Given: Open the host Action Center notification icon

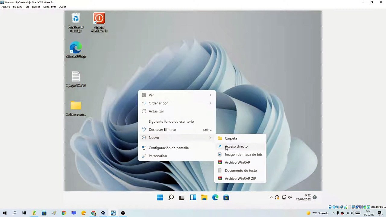Looking at the screenshot, I should (380, 213).
